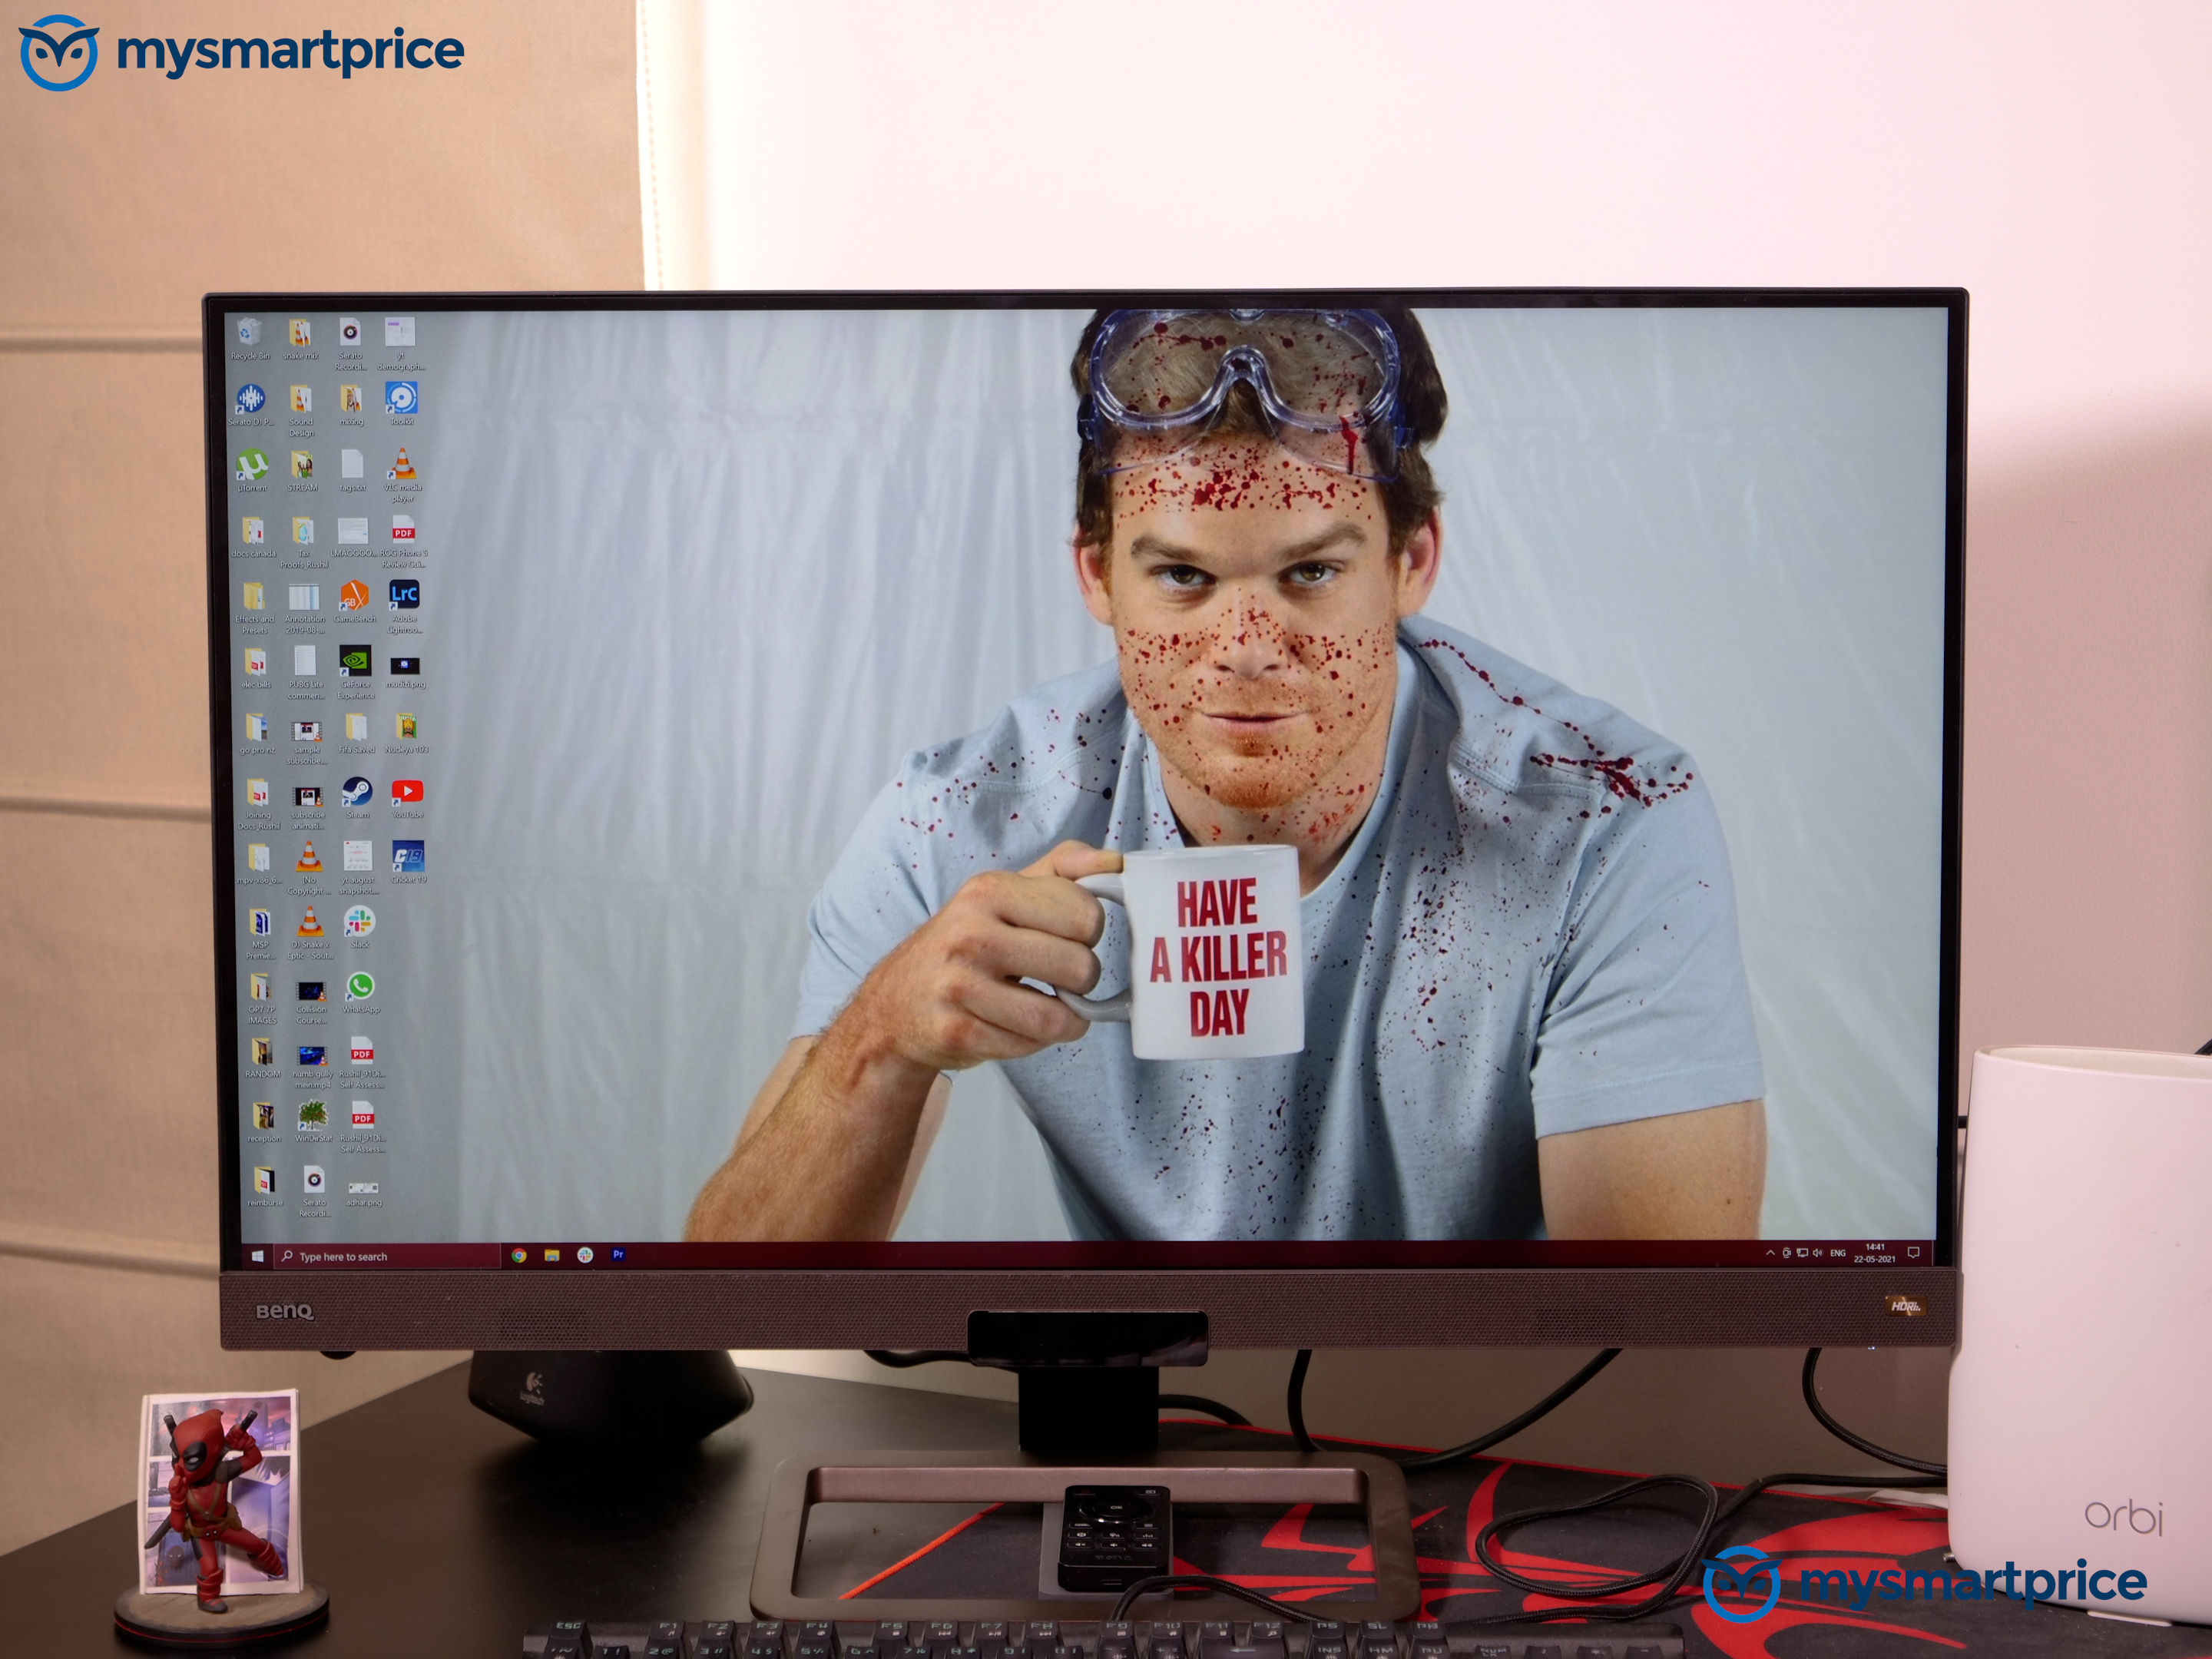Open the OP7 7P IMAGES folder
The width and height of the screenshot is (2212, 1659).
(261, 999)
